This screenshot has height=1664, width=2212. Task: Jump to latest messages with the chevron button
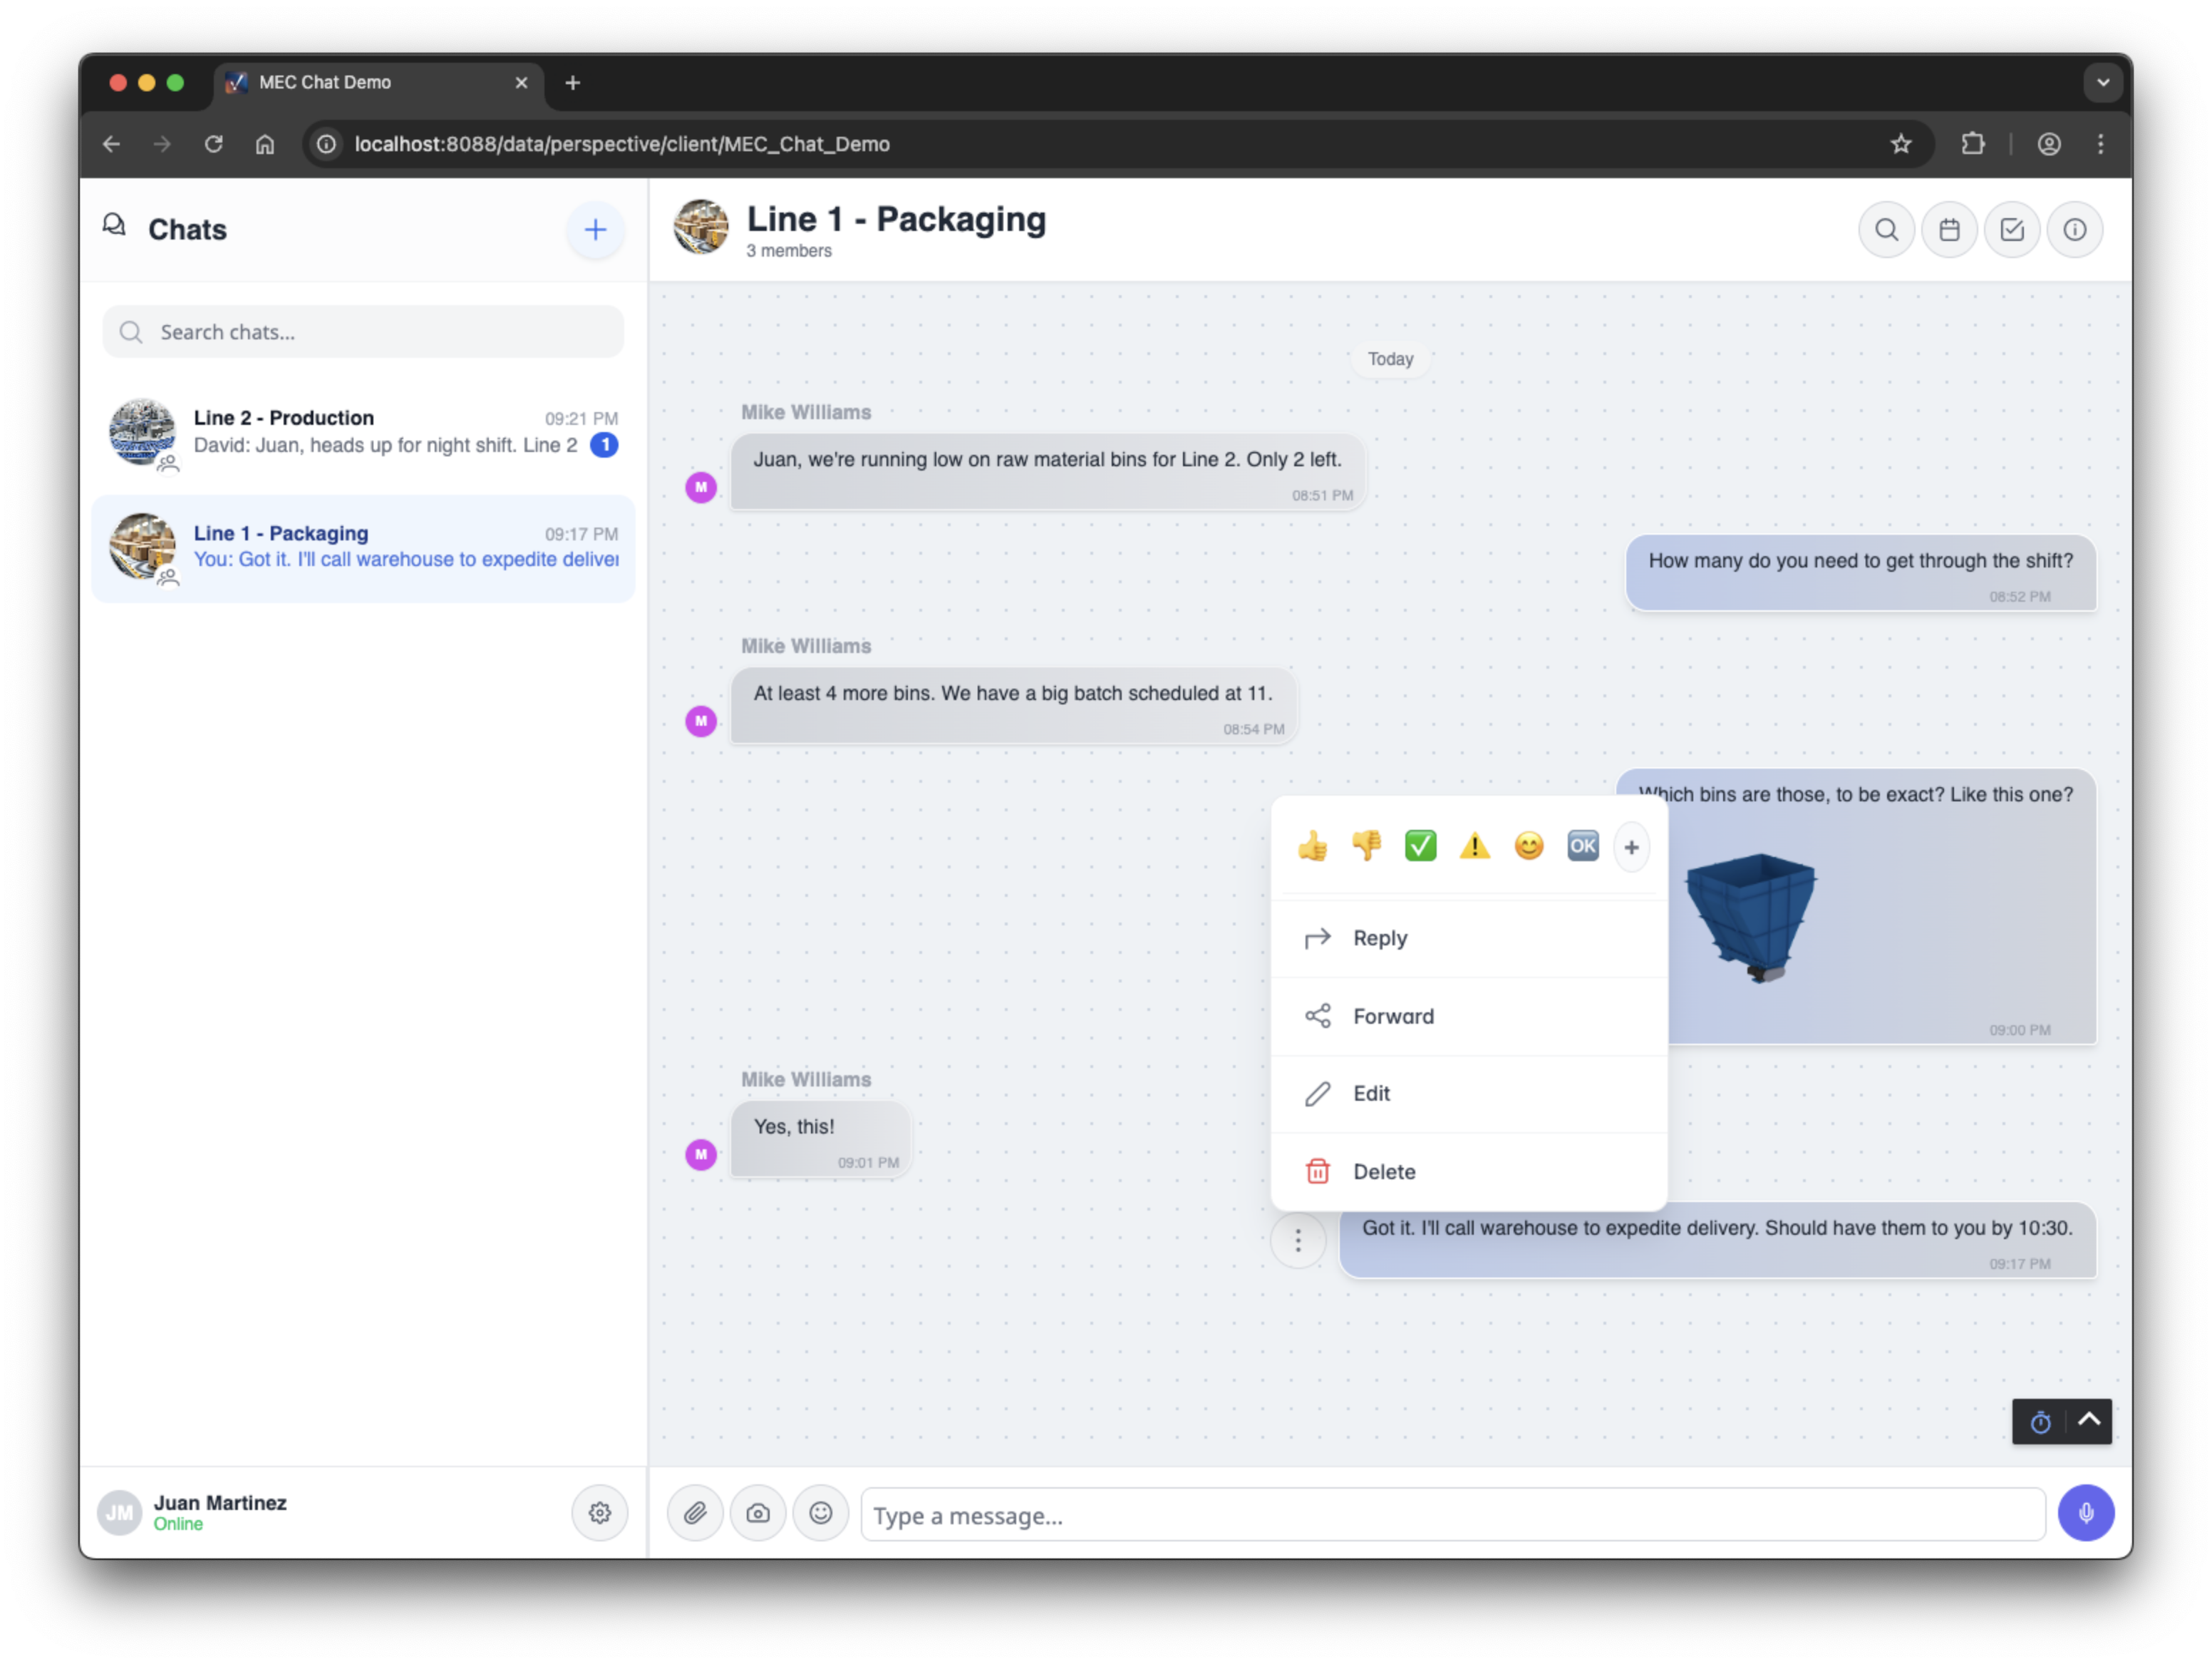click(x=2090, y=1420)
